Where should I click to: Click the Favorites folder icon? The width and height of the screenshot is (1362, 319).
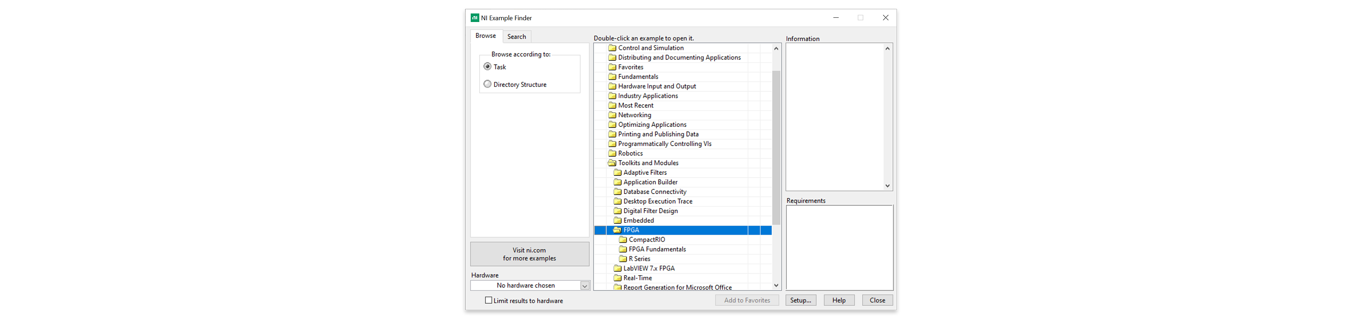point(612,67)
